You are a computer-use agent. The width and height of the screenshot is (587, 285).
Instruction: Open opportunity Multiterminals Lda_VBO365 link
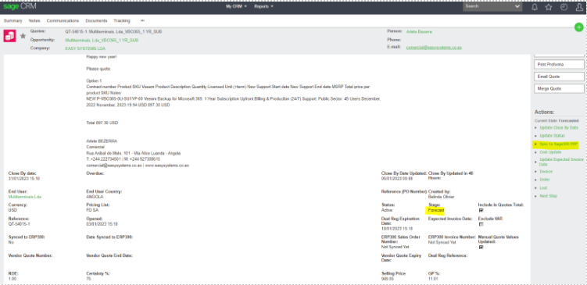102,40
